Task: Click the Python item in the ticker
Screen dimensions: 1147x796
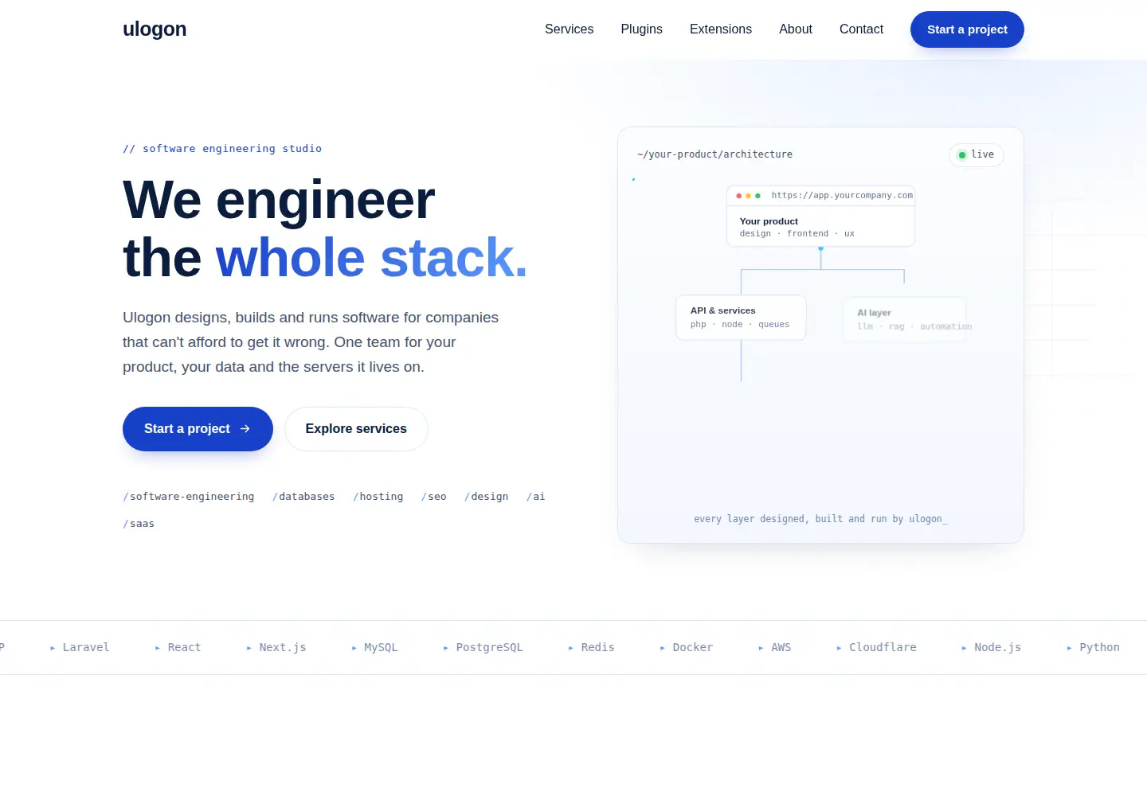Action: tap(1093, 648)
